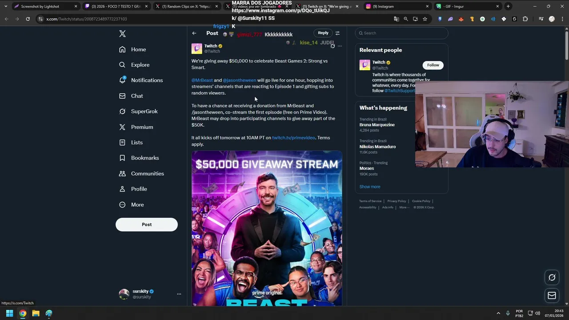Open Home from X sidebar

point(132,49)
